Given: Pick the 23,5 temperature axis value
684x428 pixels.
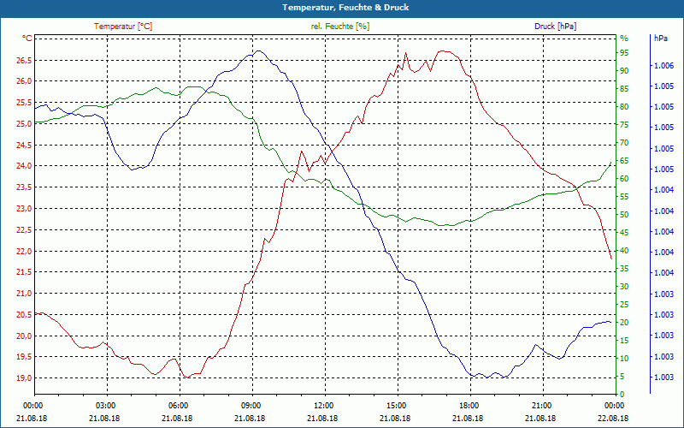Looking at the screenshot, I should (x=24, y=187).
